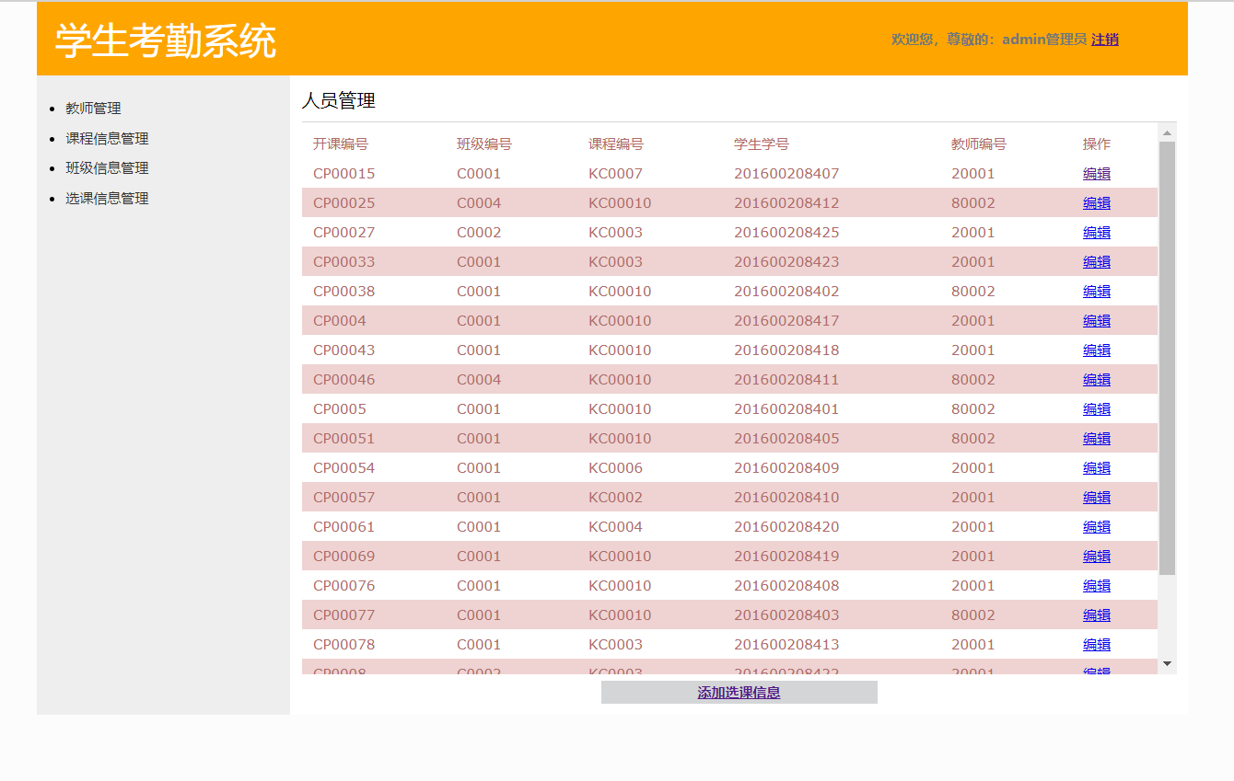
Task: Select cell CP0004
Action: coord(340,321)
